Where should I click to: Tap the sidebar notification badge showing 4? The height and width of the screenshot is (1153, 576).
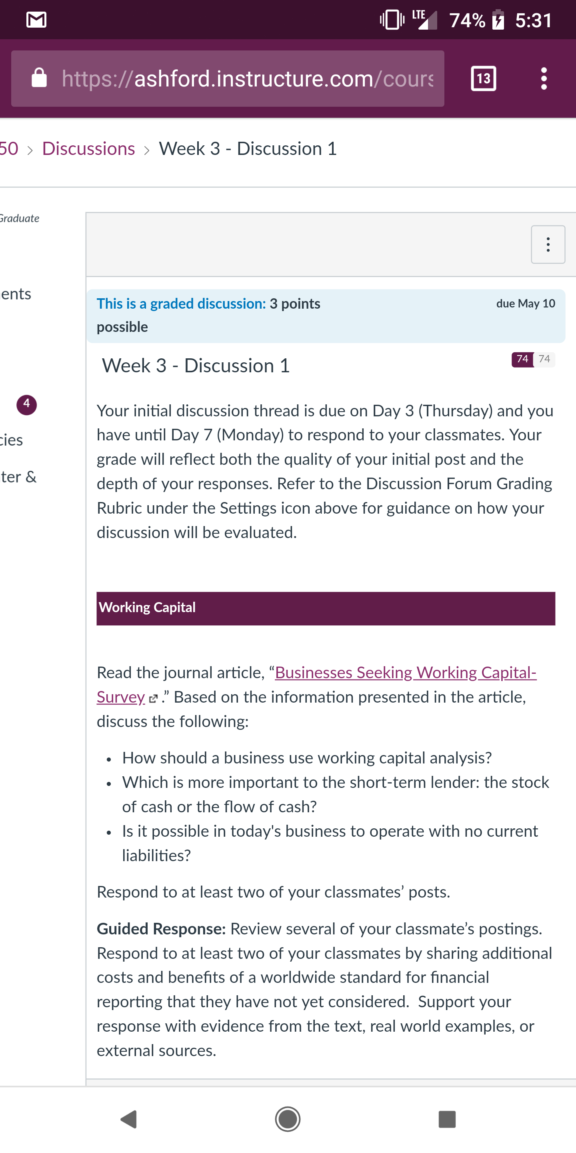26,405
